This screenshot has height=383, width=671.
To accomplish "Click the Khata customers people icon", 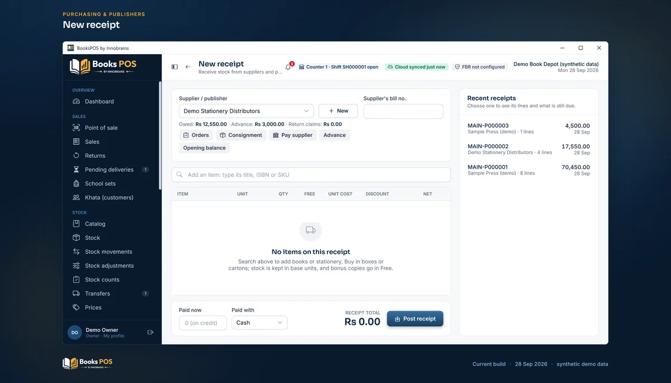I will [x=77, y=198].
